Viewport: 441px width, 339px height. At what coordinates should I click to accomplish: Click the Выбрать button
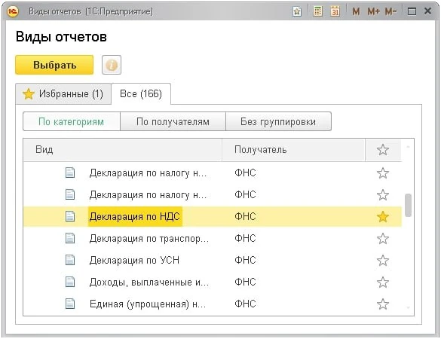(54, 65)
